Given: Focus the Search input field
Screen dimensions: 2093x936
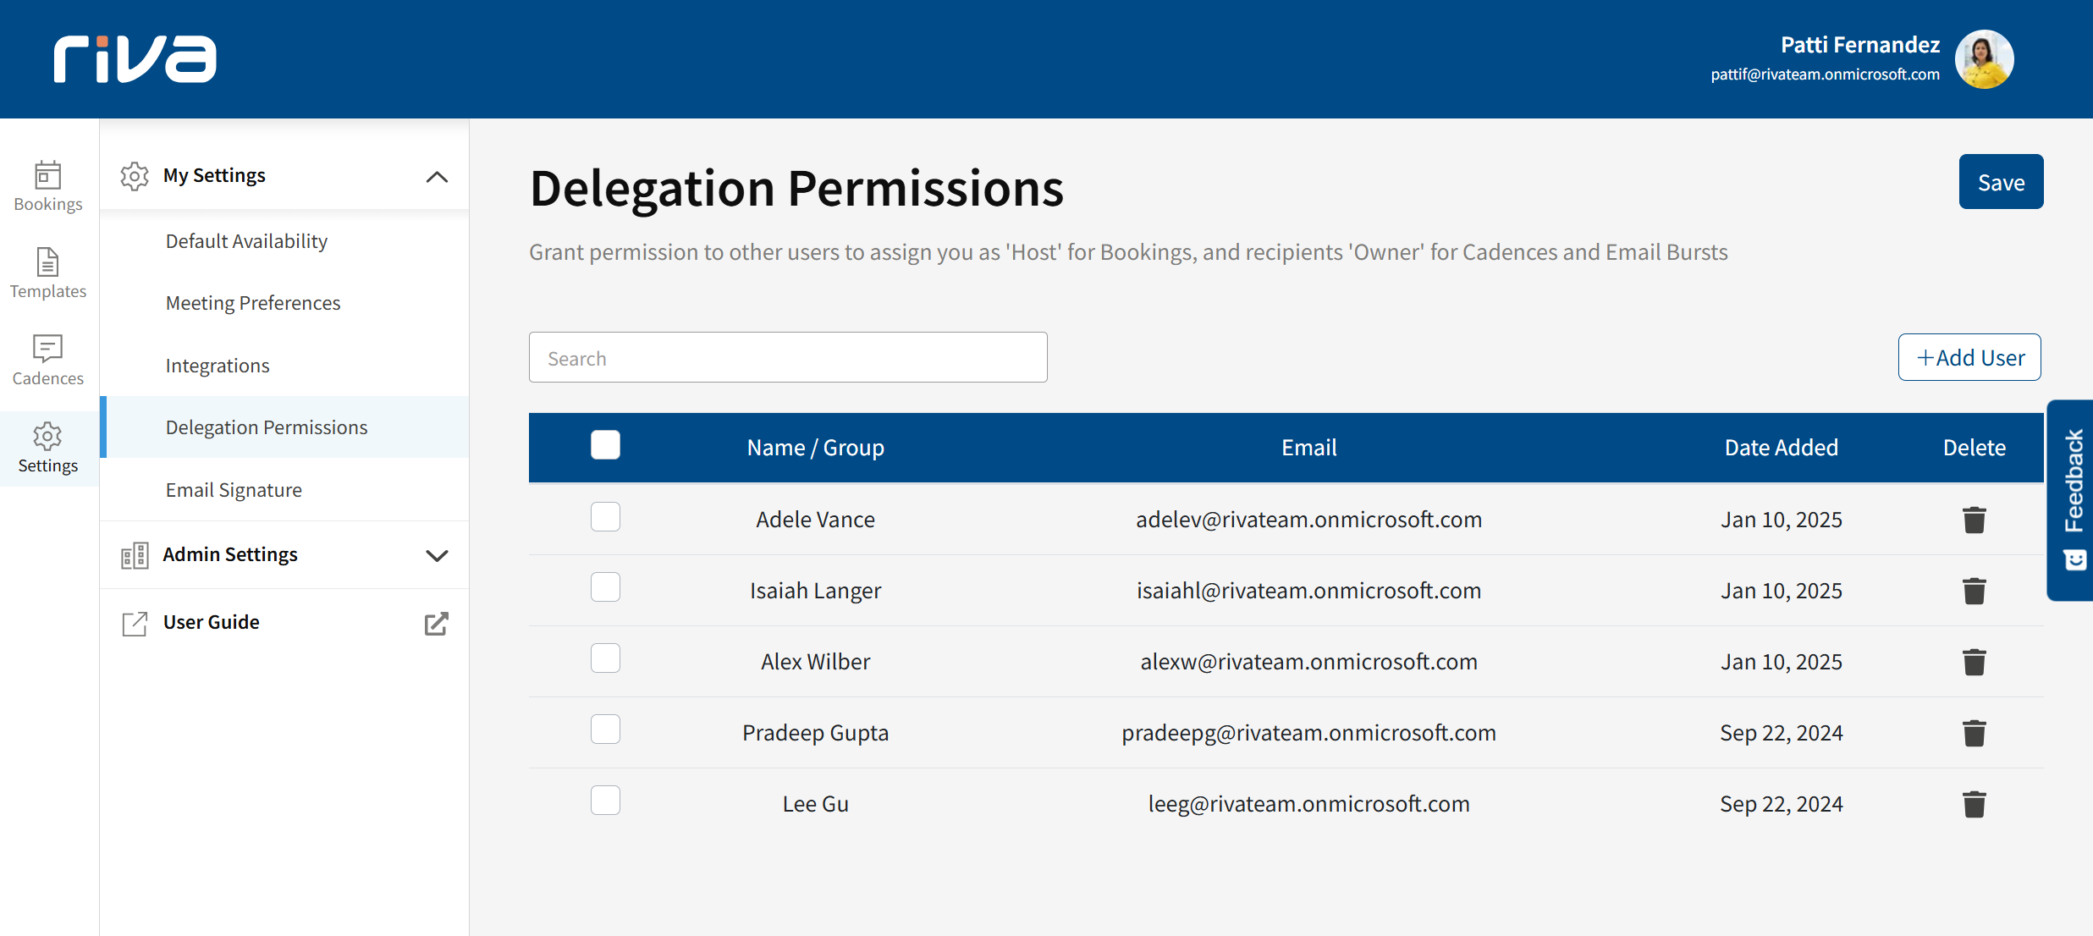Looking at the screenshot, I should [x=787, y=358].
